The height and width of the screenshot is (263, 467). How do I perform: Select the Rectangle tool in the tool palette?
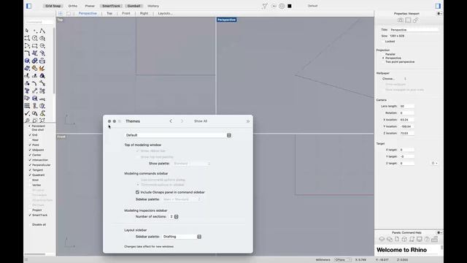point(35,45)
